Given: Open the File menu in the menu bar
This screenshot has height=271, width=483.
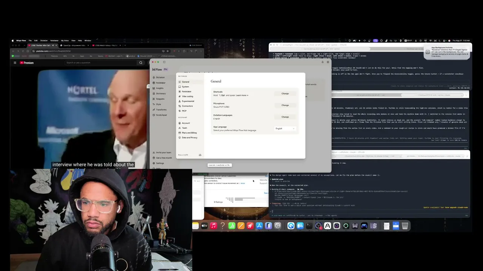Looking at the screenshot, I should click(30, 41).
